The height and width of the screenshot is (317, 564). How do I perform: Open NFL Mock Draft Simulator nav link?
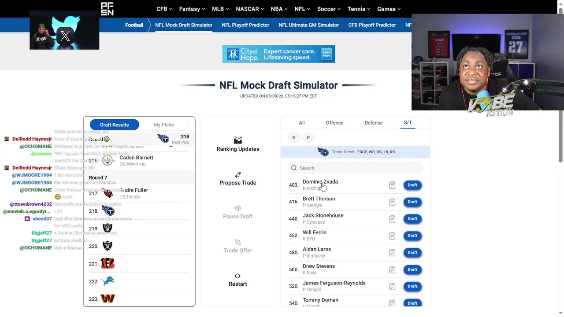click(x=184, y=25)
